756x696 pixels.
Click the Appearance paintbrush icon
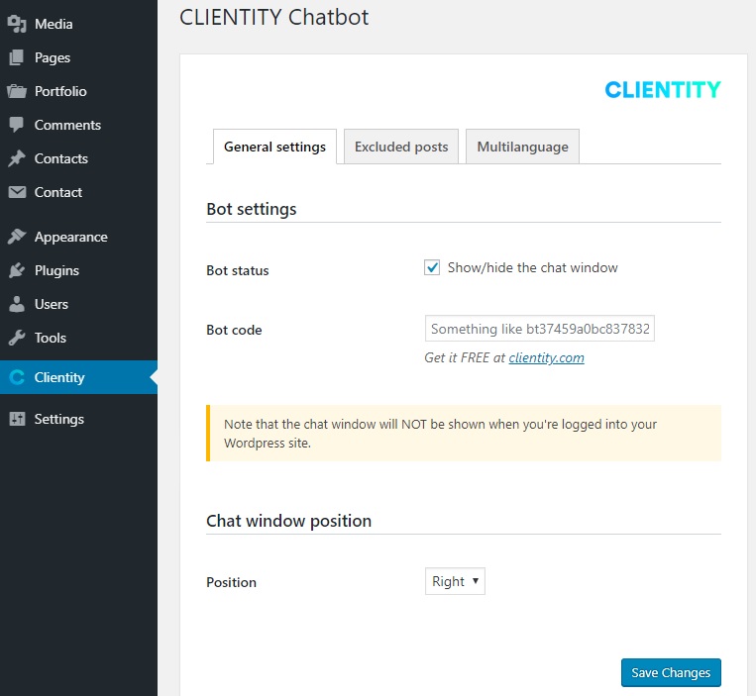(x=17, y=237)
